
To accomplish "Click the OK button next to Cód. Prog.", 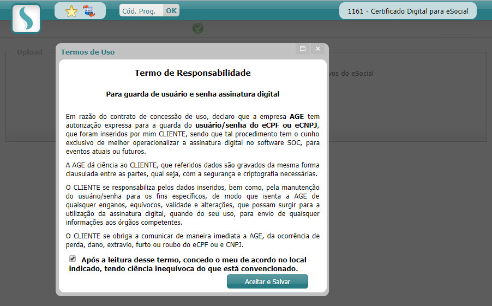I will 171,11.
